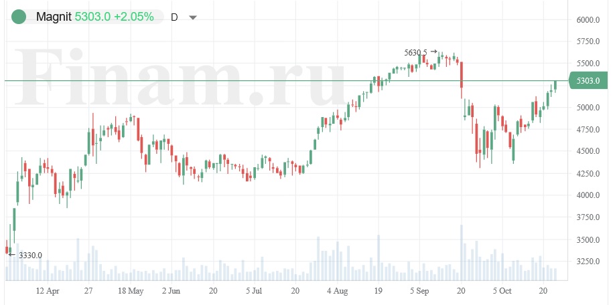The height and width of the screenshot is (305, 615).
Task: Click the 5630.5 high price marker
Action: [416, 52]
